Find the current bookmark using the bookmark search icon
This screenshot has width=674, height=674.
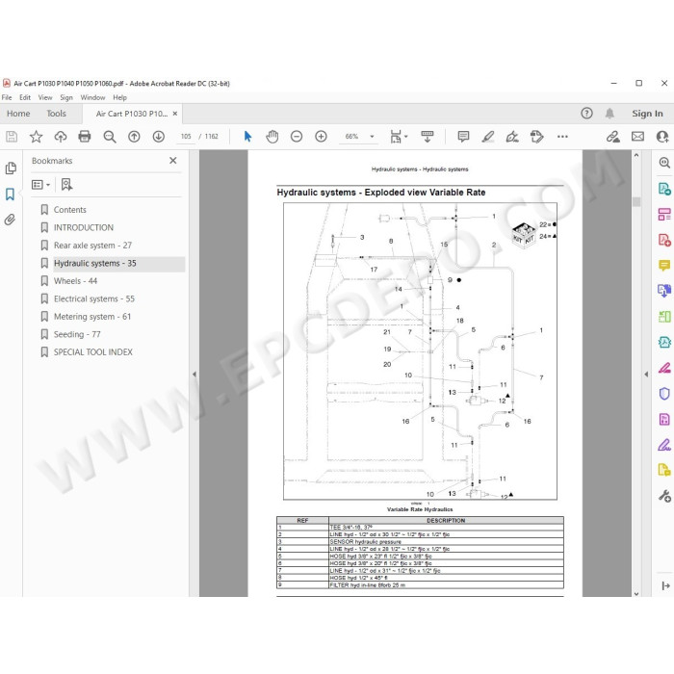coord(66,185)
